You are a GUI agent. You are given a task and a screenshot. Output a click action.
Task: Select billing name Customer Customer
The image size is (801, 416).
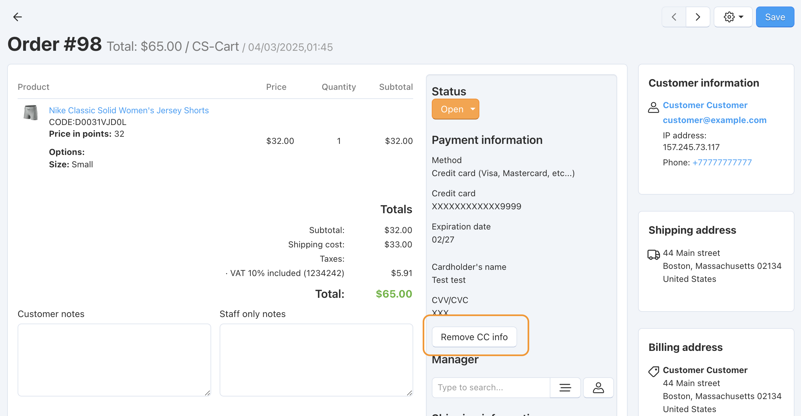click(705, 370)
